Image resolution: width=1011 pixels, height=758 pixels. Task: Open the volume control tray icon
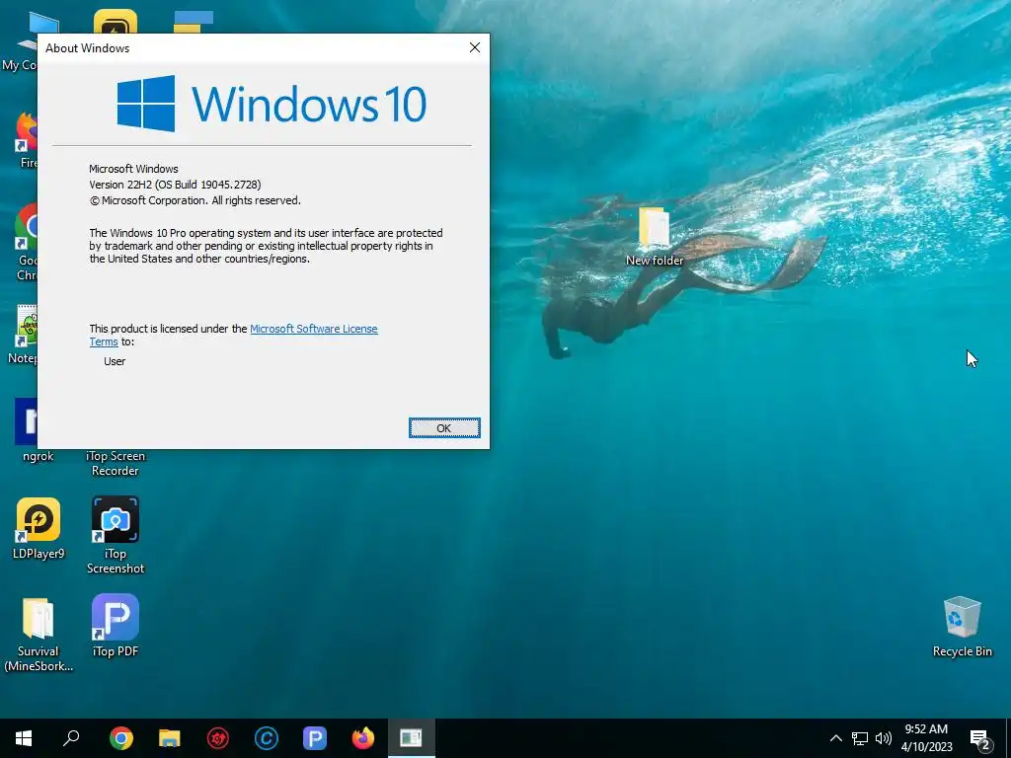click(884, 738)
